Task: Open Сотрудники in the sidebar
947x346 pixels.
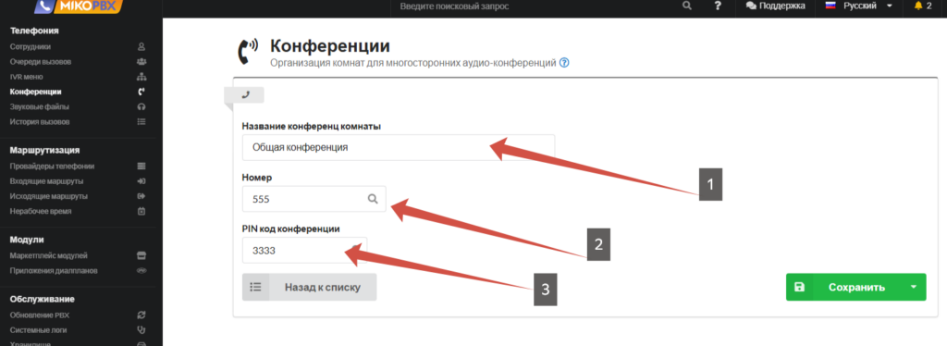Action: point(31,46)
